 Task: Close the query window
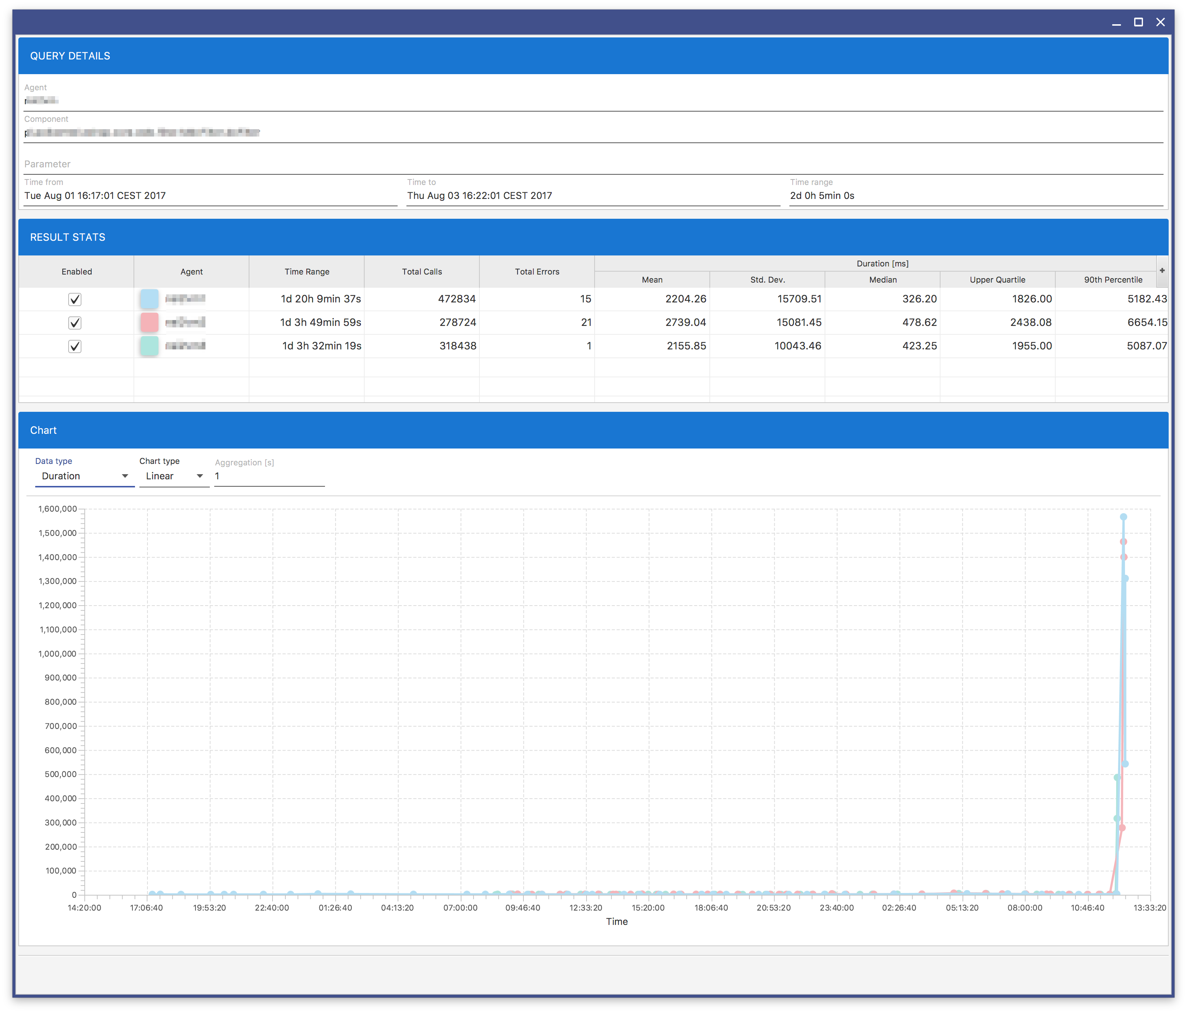pyautogui.click(x=1160, y=22)
